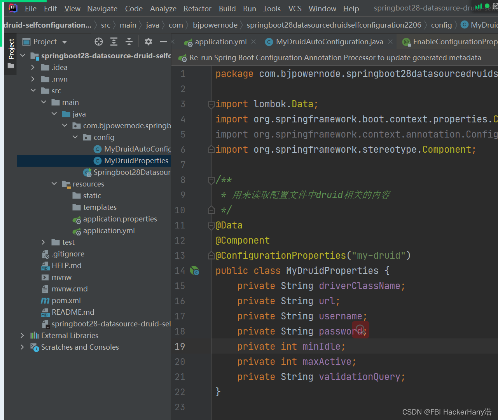Screen dimensions: 498x420
Task: Collapse the resources folder
Action: coord(54,184)
